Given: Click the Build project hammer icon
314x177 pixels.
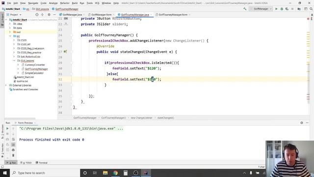Looking at the screenshot, I should (x=245, y=9).
